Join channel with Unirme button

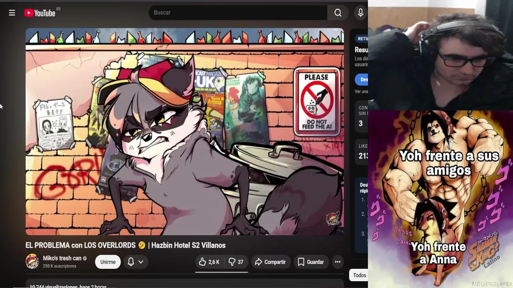tap(108, 262)
